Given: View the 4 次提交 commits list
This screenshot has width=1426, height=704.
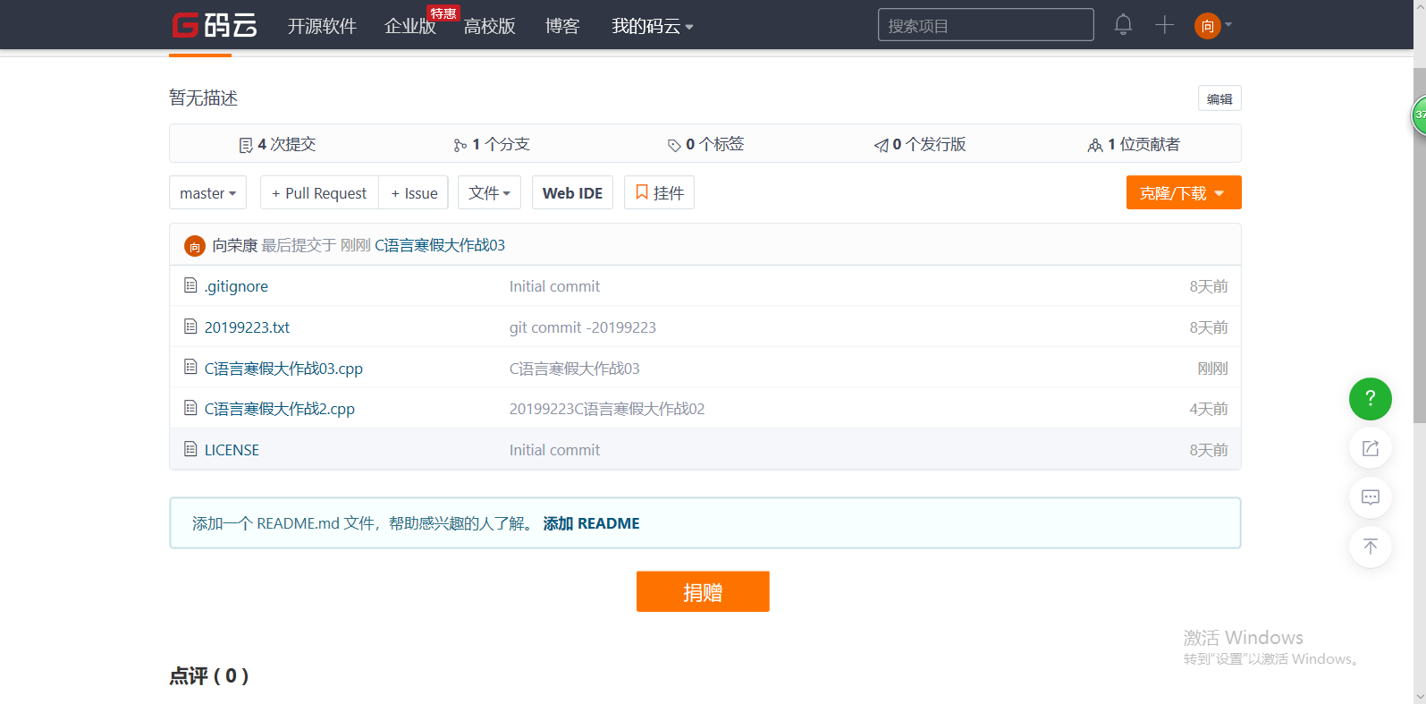Looking at the screenshot, I should 277,145.
